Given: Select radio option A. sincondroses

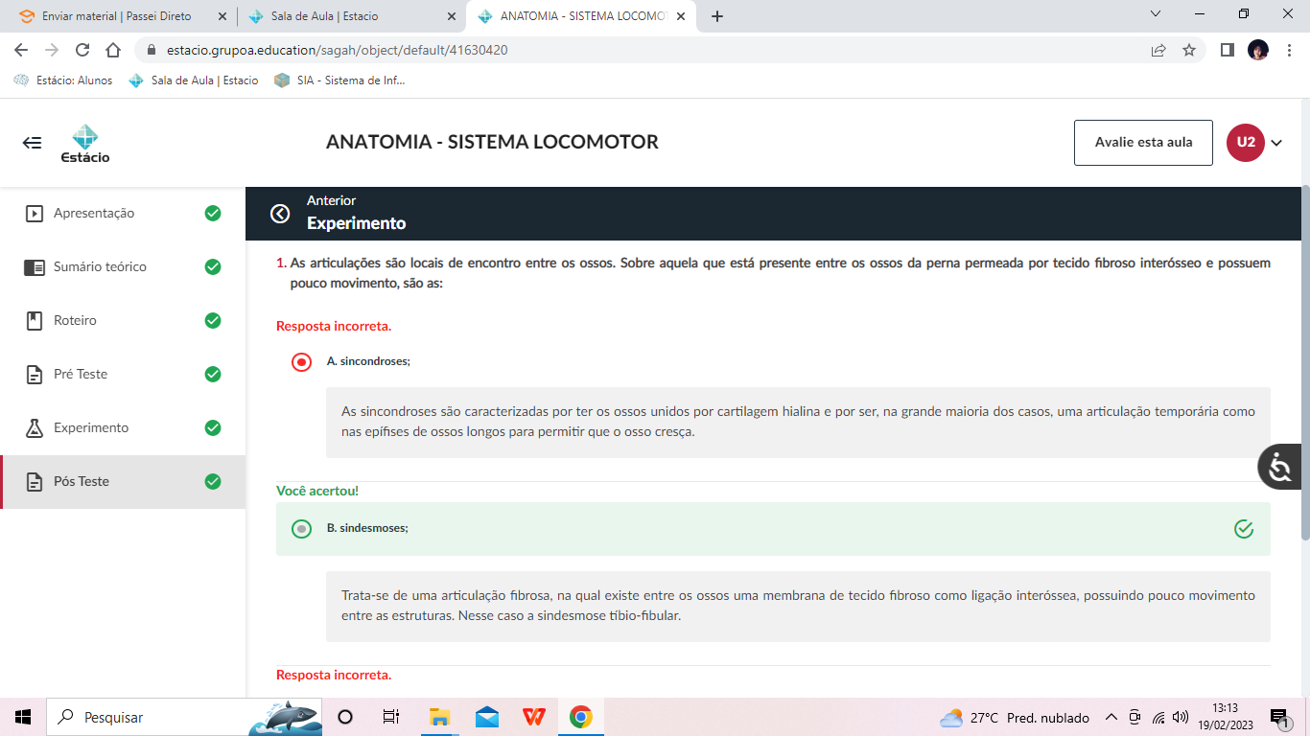Looking at the screenshot, I should 301,361.
